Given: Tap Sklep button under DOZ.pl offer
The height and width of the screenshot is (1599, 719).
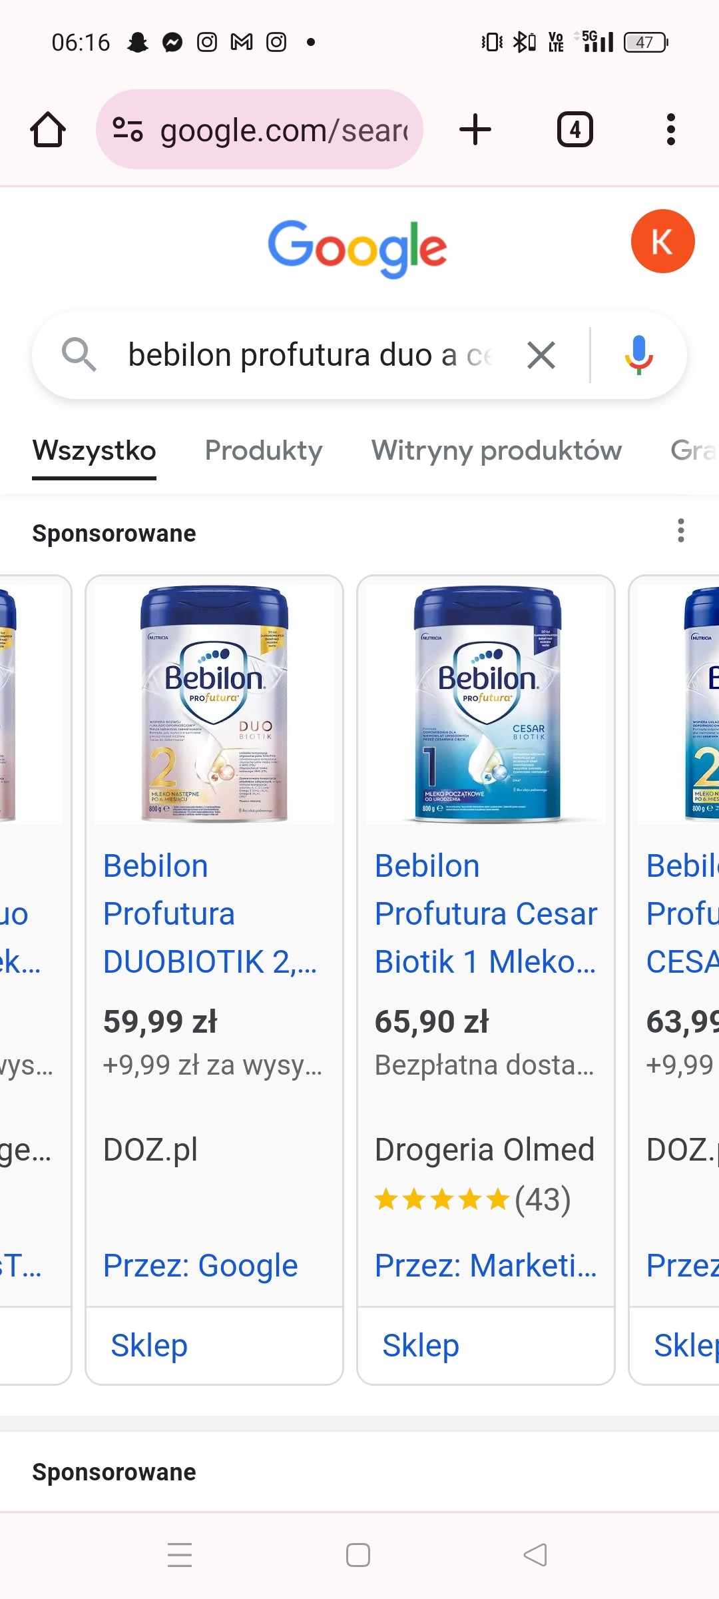Looking at the screenshot, I should tap(149, 1346).
